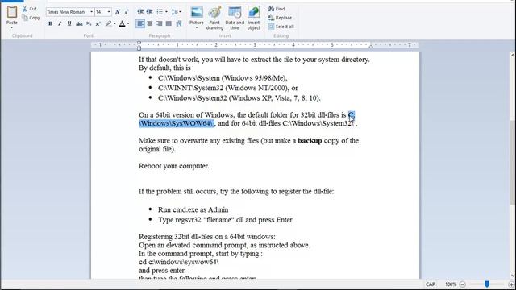Start a bulleted list
The height and width of the screenshot is (290, 516).
tap(160, 12)
